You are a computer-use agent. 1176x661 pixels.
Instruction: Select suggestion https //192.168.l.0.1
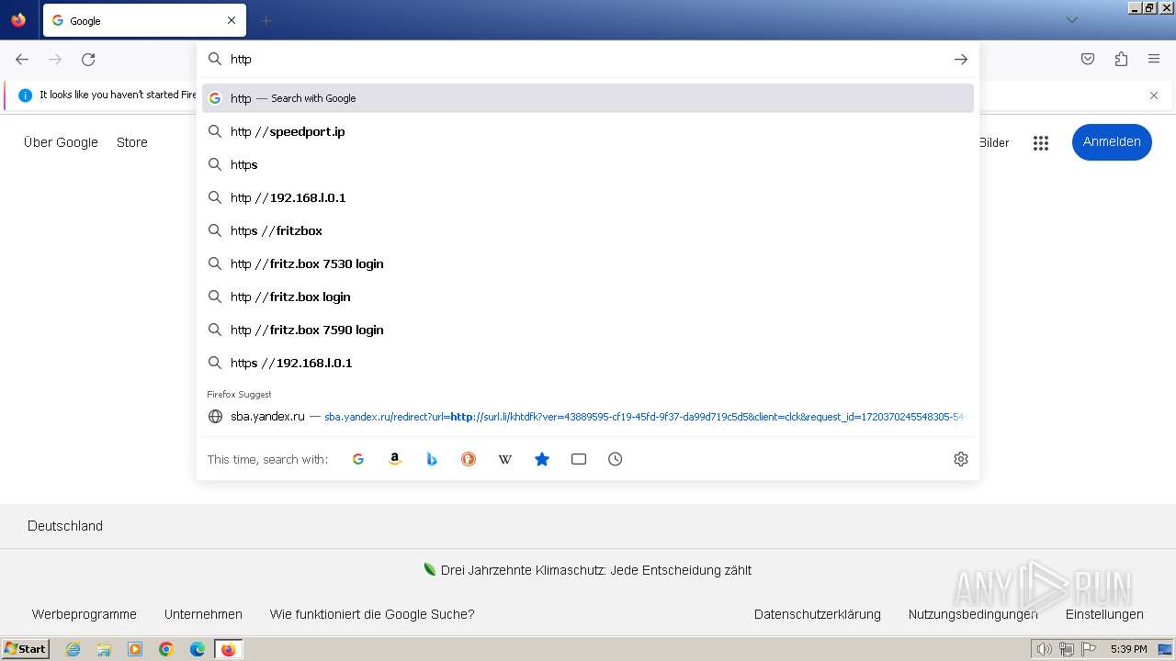(588, 363)
